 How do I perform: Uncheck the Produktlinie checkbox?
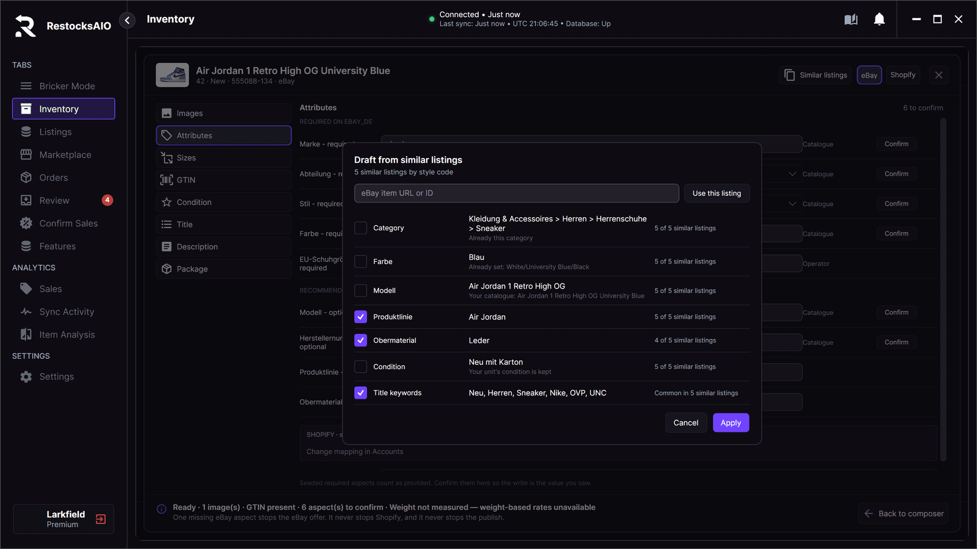tap(361, 317)
